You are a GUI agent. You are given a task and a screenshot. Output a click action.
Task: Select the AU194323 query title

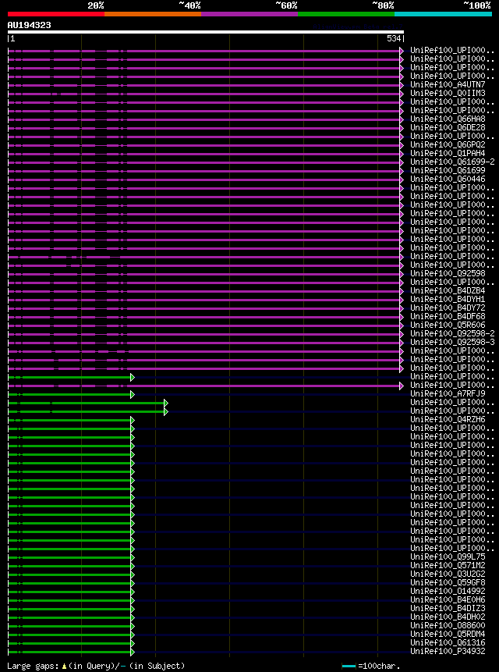click(x=29, y=25)
